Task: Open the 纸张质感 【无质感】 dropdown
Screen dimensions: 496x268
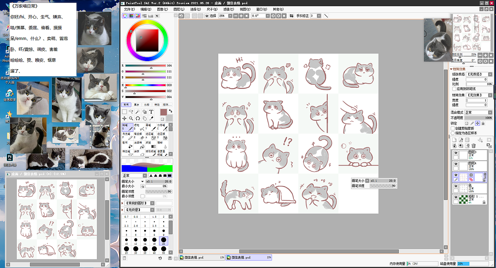Action: (490, 74)
